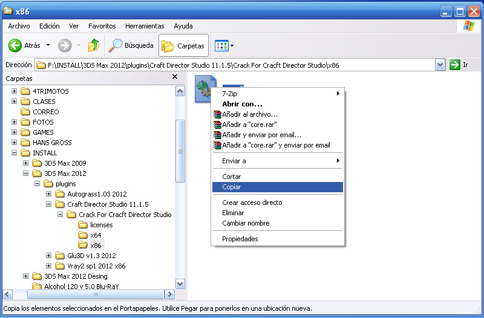This screenshot has width=484, height=318.
Task: Expand the HANS GROSS folder node
Action: (14, 142)
